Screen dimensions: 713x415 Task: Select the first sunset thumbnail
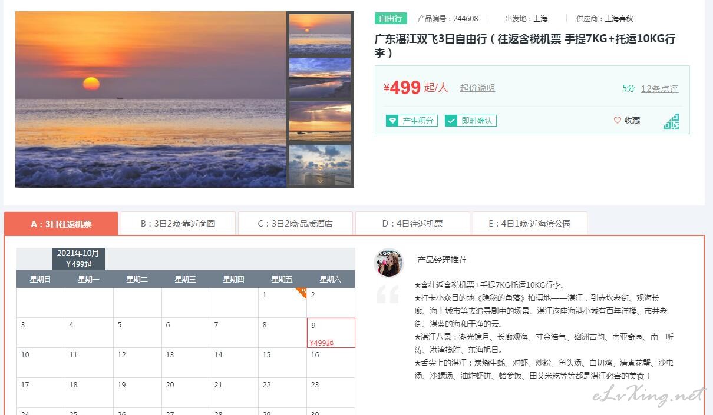click(x=320, y=34)
